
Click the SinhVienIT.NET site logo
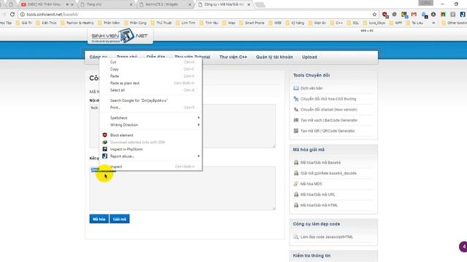(120, 36)
